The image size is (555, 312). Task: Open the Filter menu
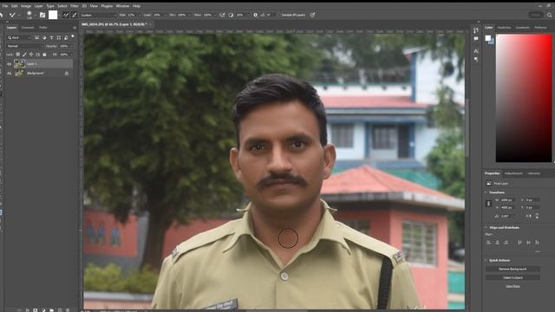click(74, 6)
